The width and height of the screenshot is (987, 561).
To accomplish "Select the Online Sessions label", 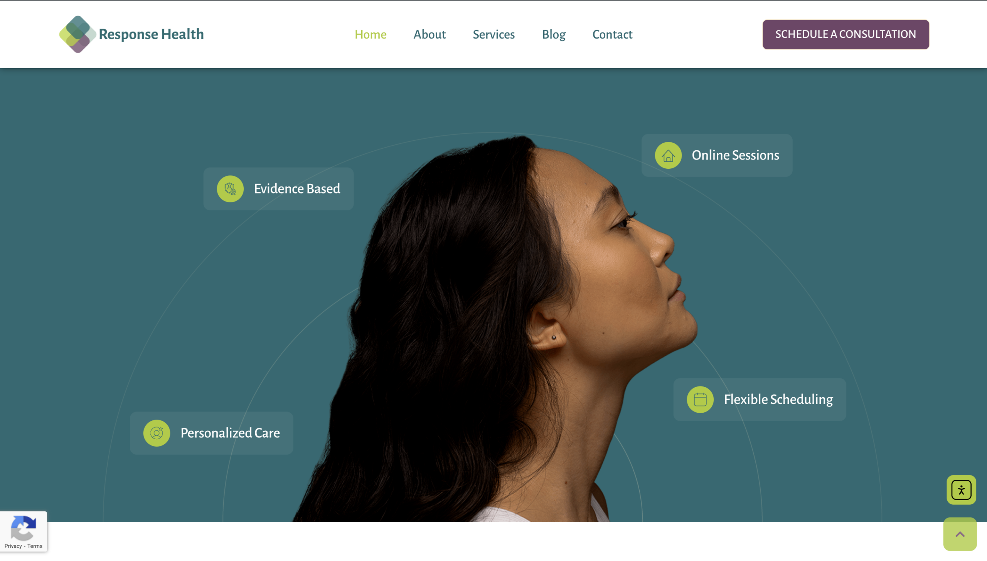I will [x=735, y=155].
